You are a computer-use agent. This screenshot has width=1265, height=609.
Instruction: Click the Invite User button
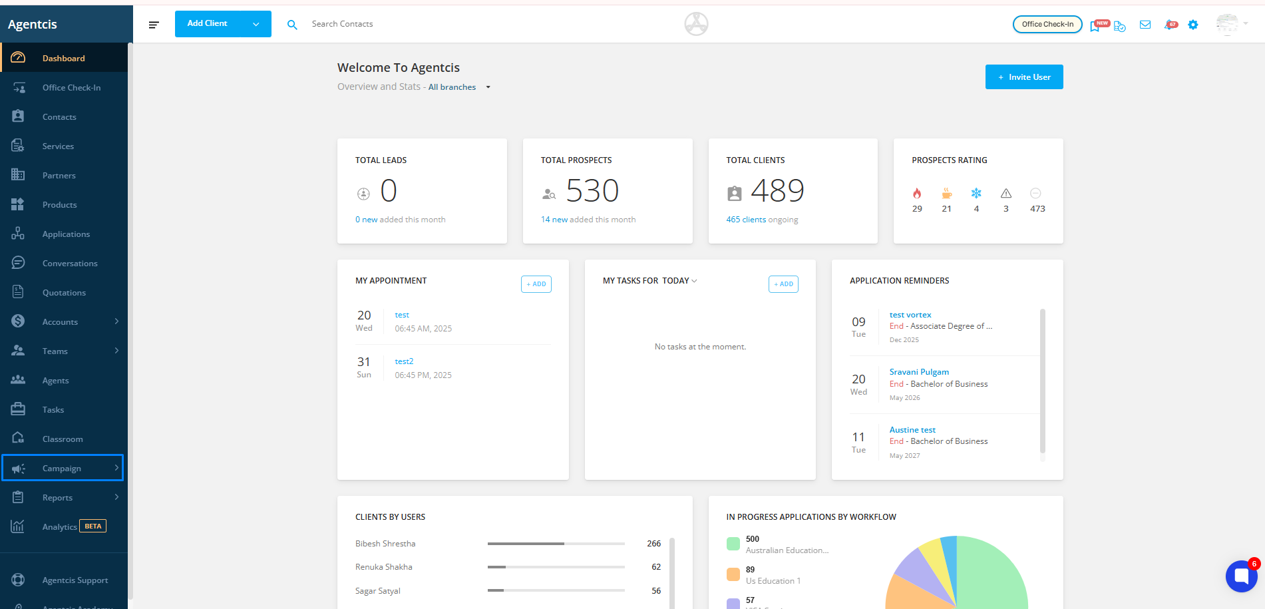point(1024,77)
